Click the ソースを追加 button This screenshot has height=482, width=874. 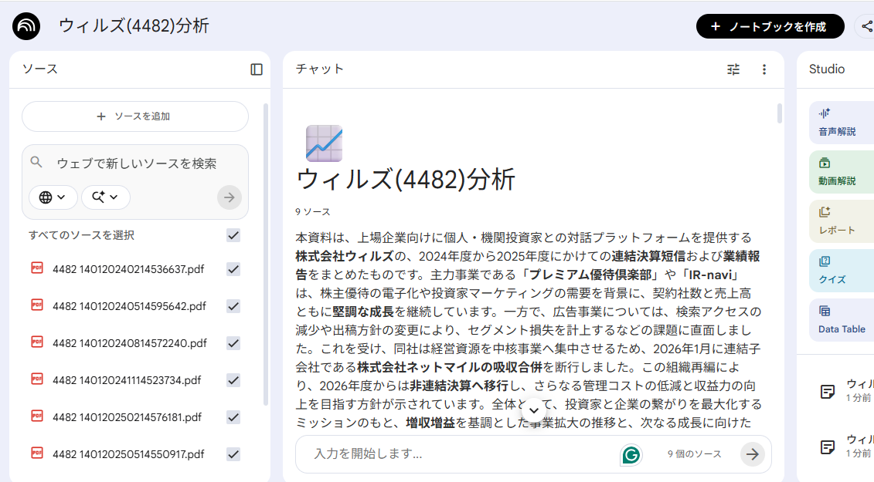pyautogui.click(x=134, y=116)
